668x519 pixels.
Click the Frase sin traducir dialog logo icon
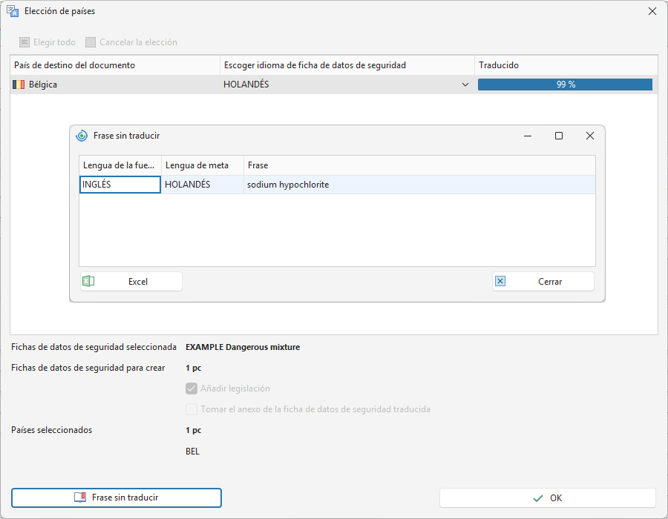pyautogui.click(x=82, y=136)
